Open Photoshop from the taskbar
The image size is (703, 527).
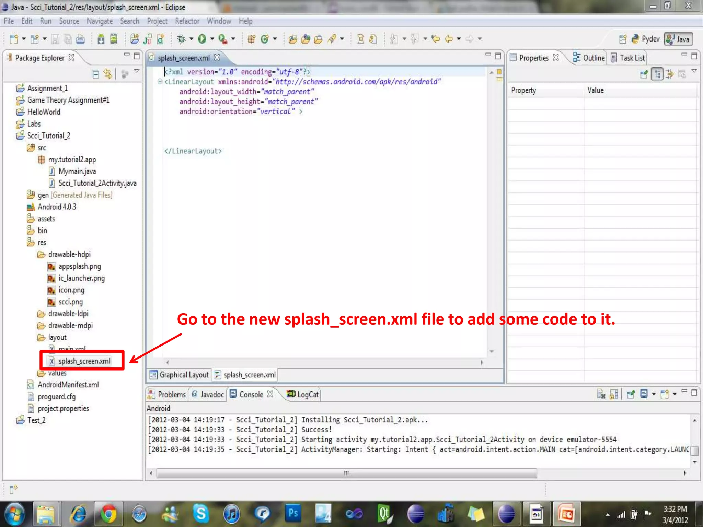(293, 513)
